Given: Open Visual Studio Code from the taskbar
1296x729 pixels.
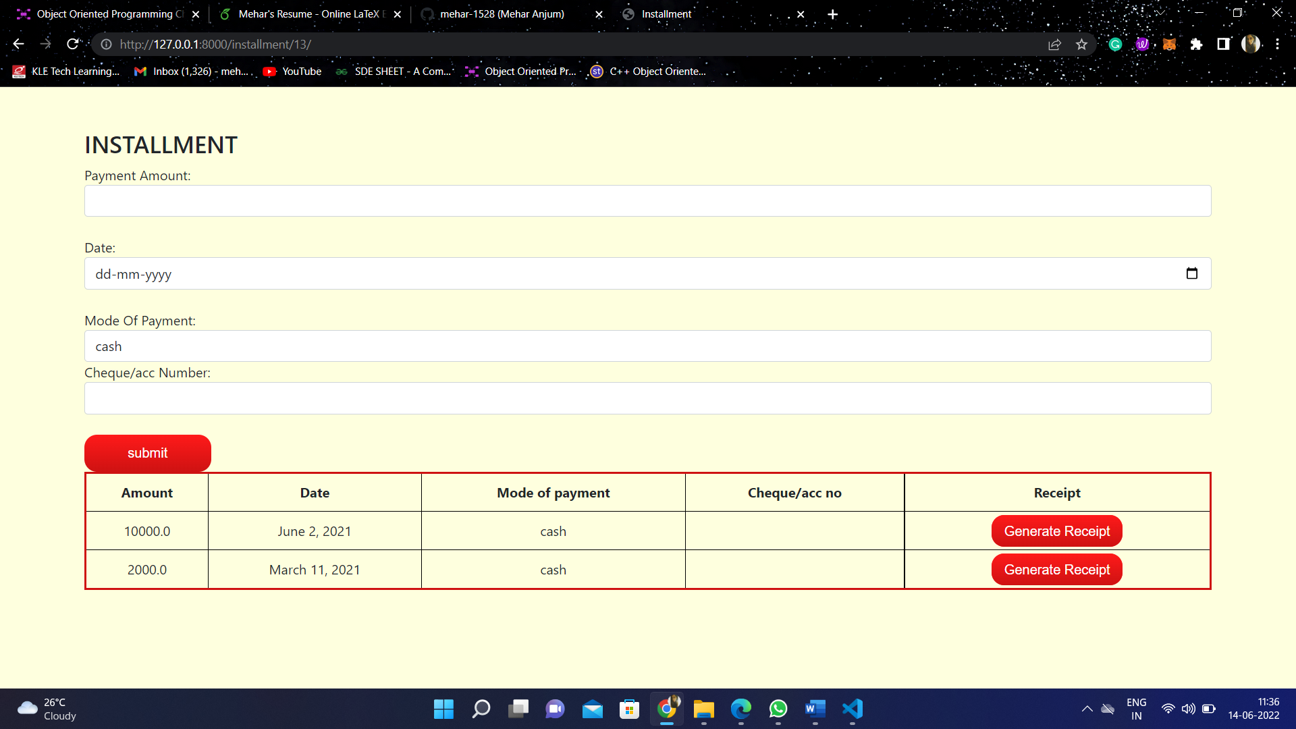Looking at the screenshot, I should (x=852, y=709).
